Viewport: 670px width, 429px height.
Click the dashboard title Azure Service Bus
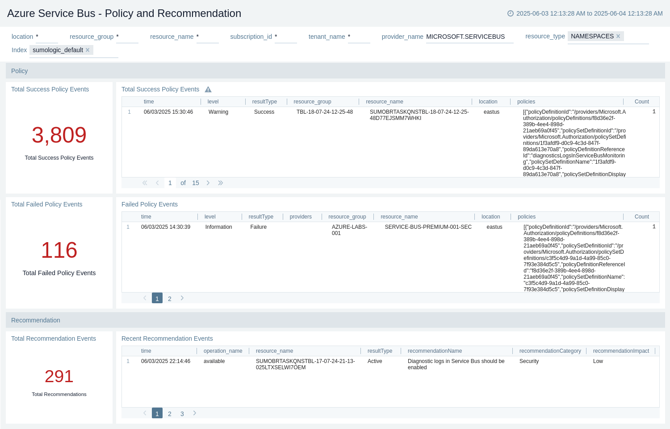pyautogui.click(x=124, y=13)
